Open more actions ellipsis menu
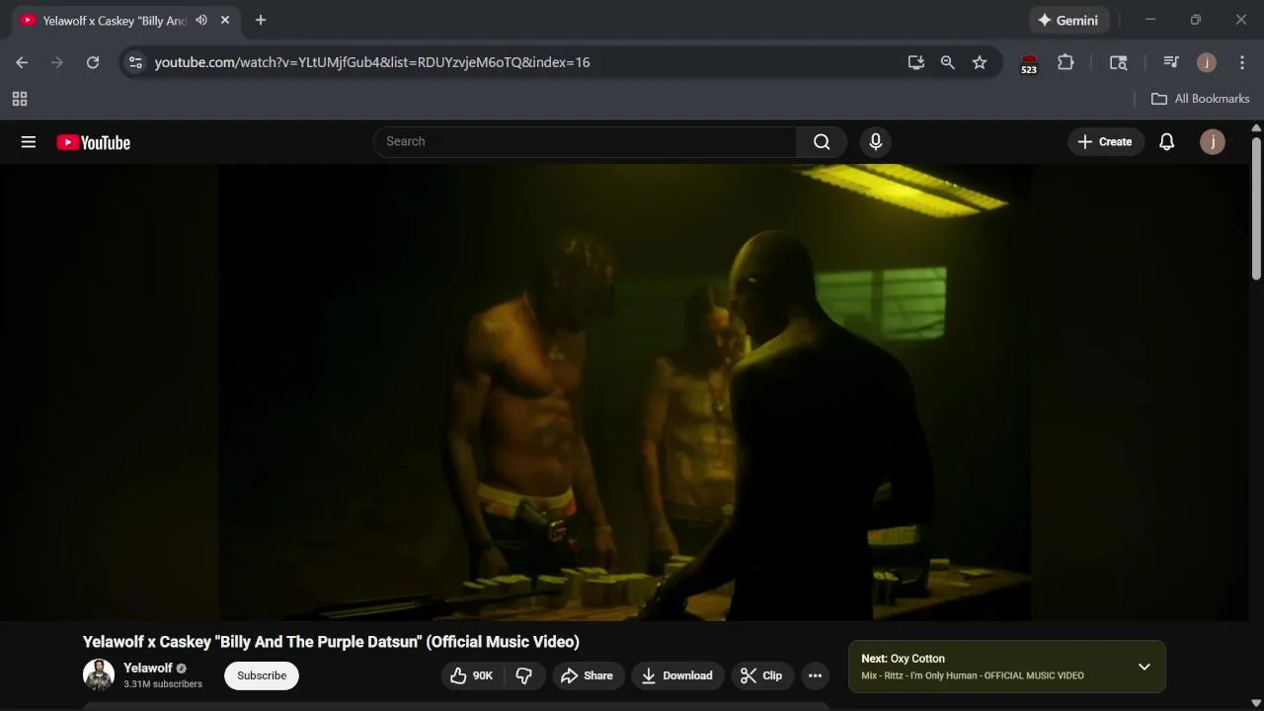The width and height of the screenshot is (1264, 711). point(815,675)
